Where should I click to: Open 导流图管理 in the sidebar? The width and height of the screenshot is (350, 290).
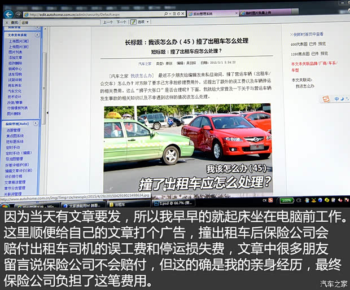click(14, 159)
